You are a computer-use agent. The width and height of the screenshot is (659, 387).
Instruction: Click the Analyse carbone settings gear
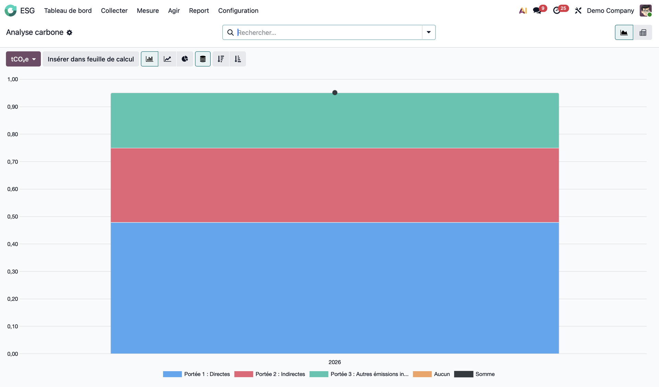click(x=69, y=33)
